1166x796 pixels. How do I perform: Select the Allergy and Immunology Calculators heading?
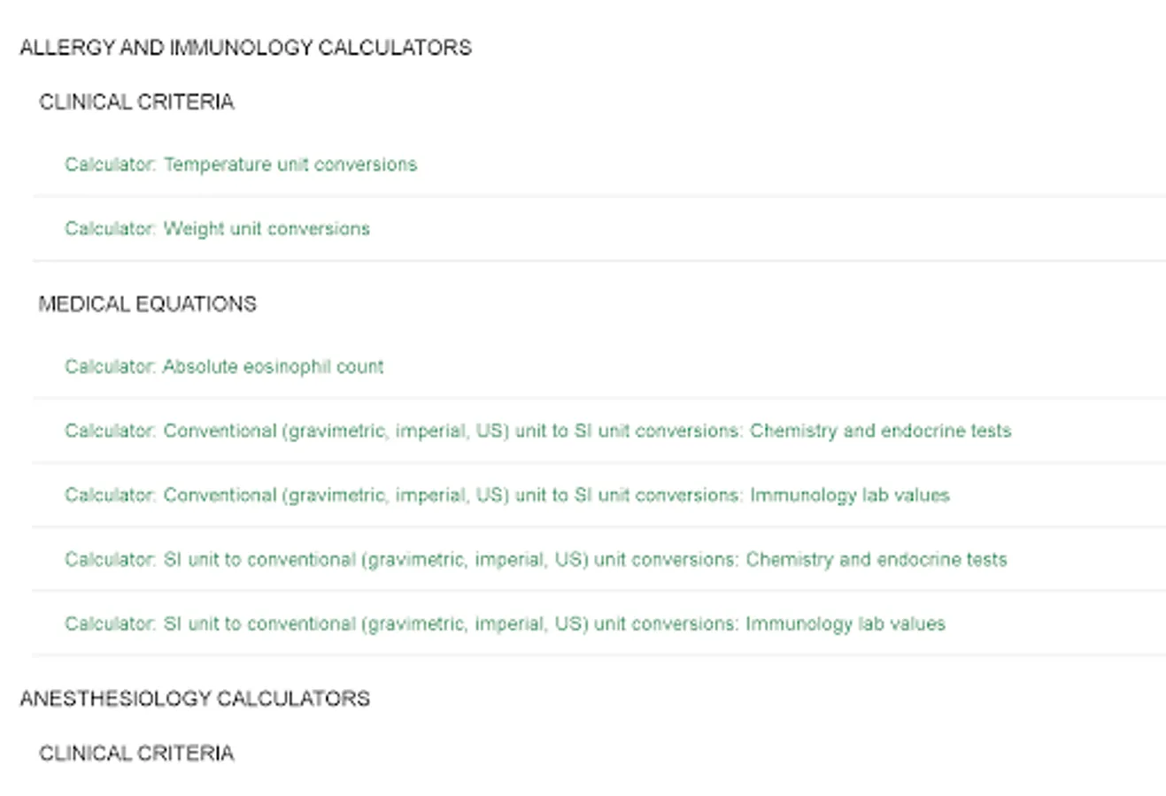[245, 48]
